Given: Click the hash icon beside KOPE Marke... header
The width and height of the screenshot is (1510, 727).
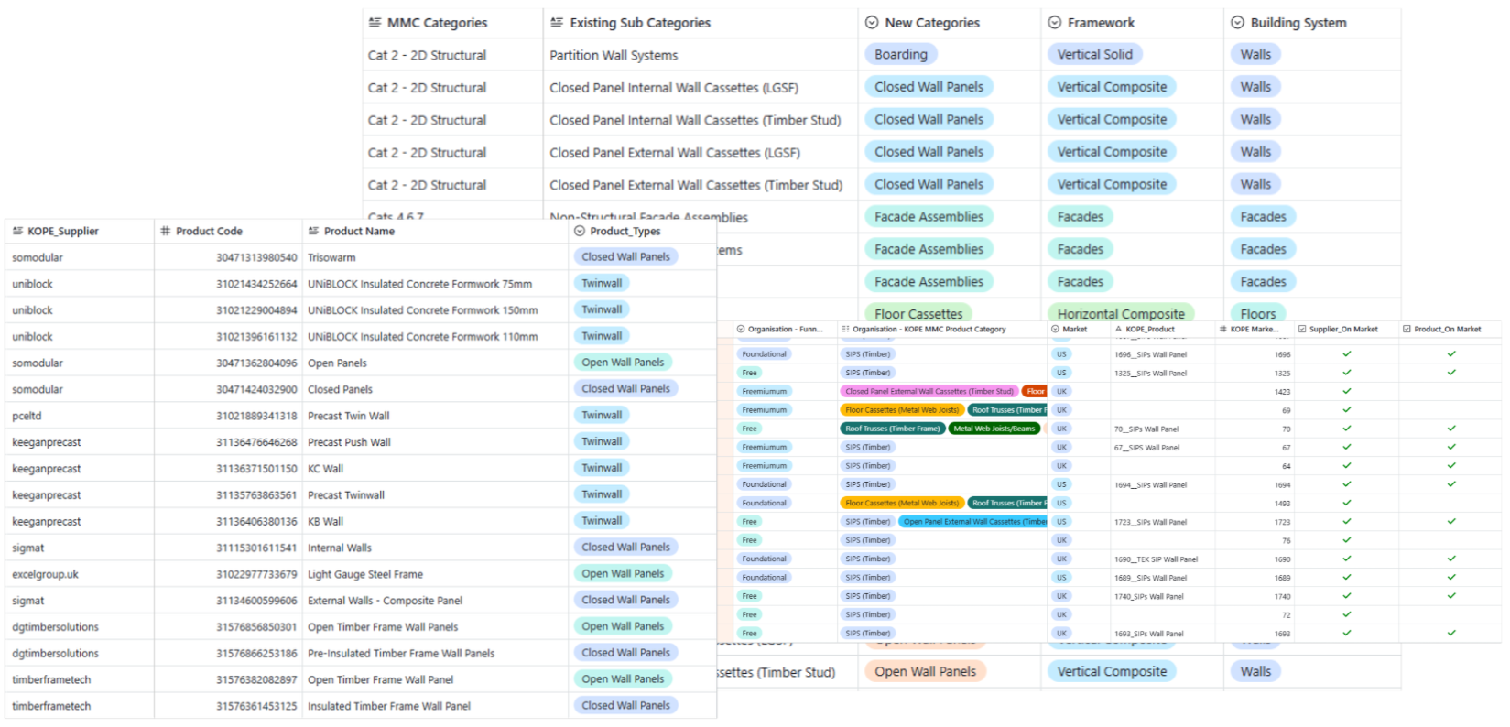Looking at the screenshot, I should [1223, 330].
